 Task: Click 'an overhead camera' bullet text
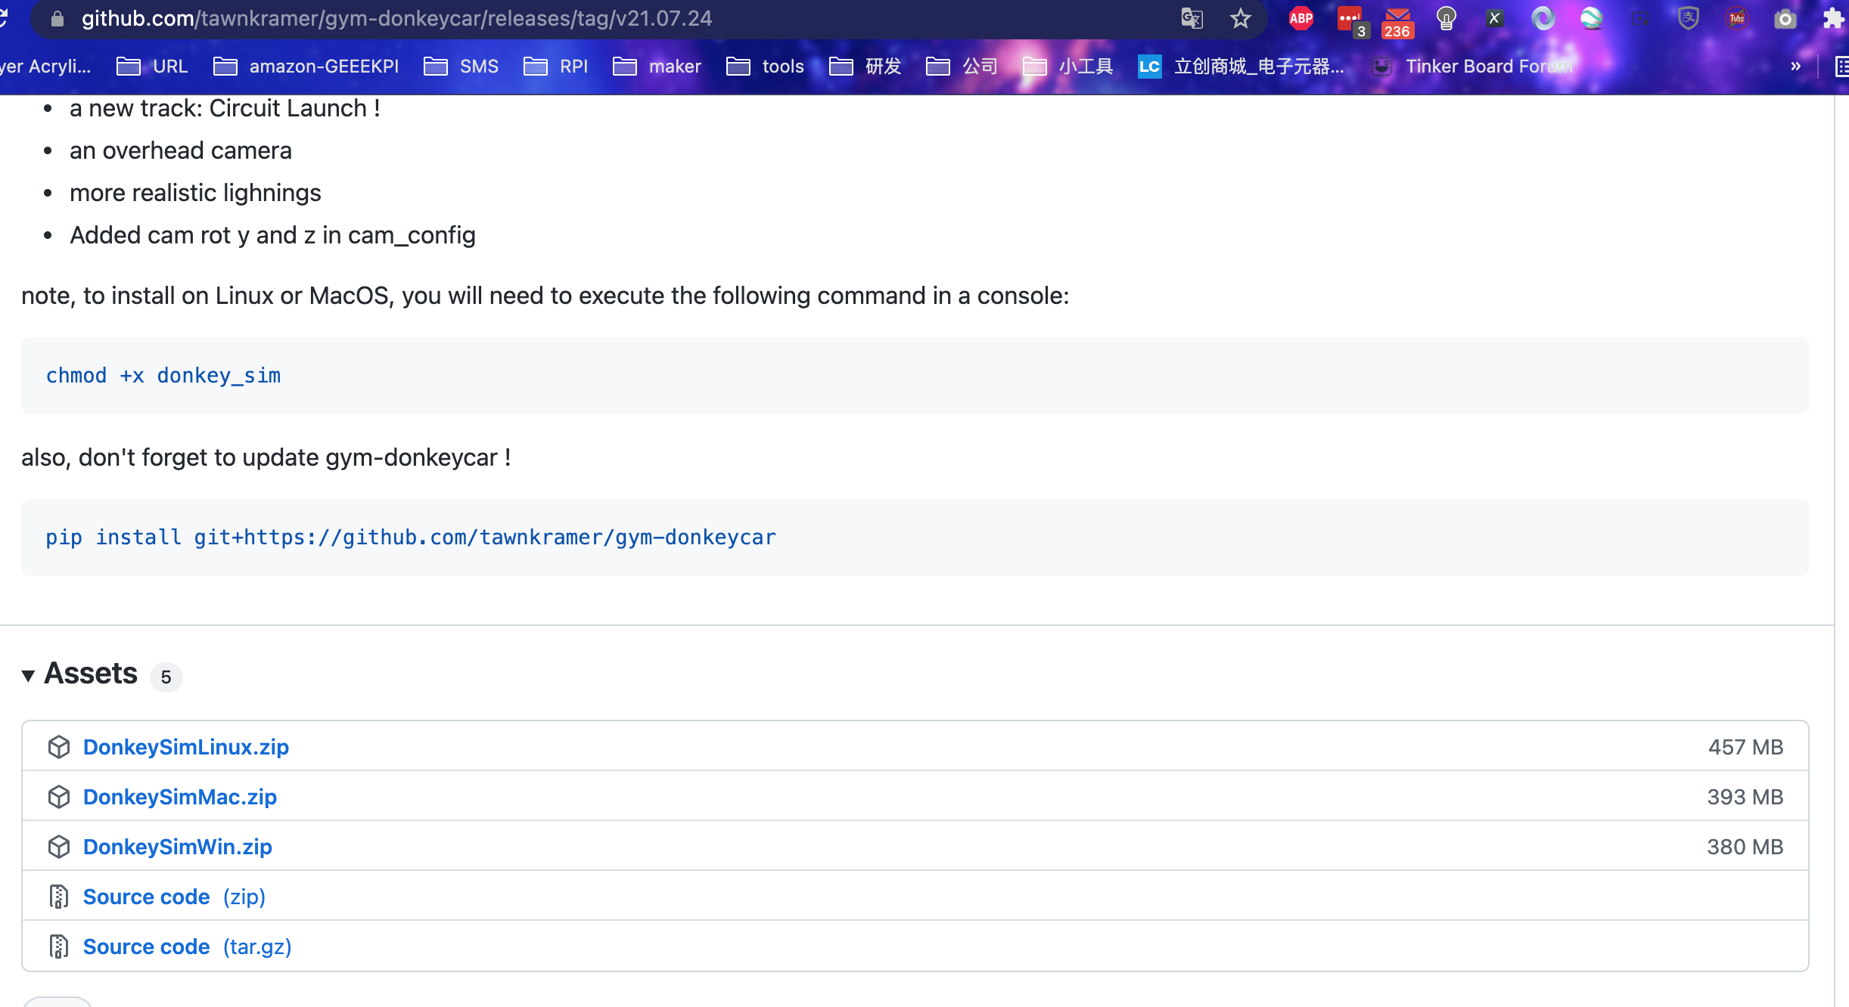tap(181, 150)
